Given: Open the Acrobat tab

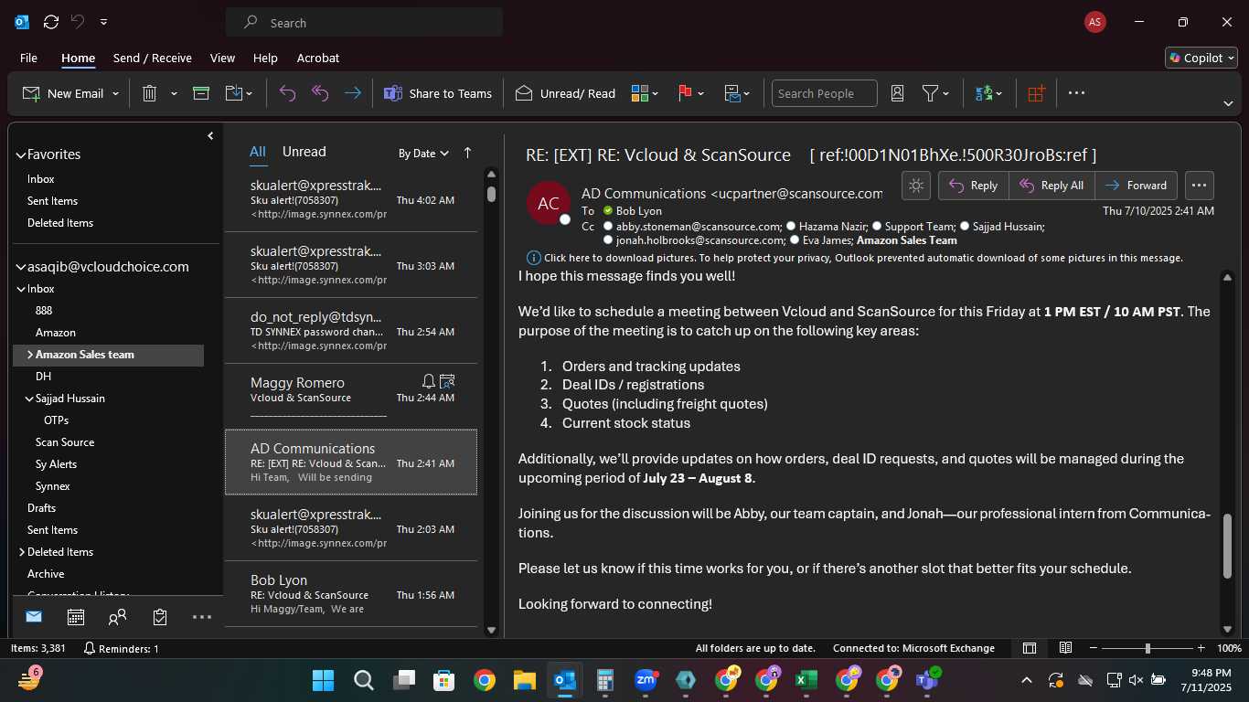Looking at the screenshot, I should tap(318, 58).
